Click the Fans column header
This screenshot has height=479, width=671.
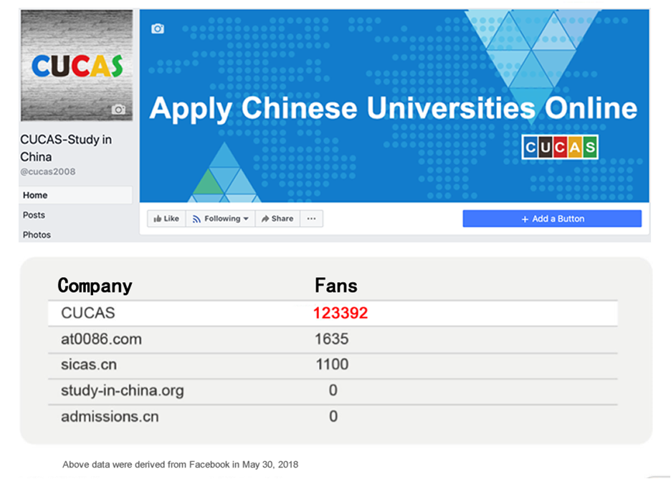336,286
